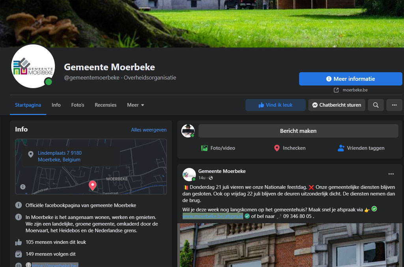Open the post's three-dot options menu
404x267 pixels.
[x=391, y=174]
